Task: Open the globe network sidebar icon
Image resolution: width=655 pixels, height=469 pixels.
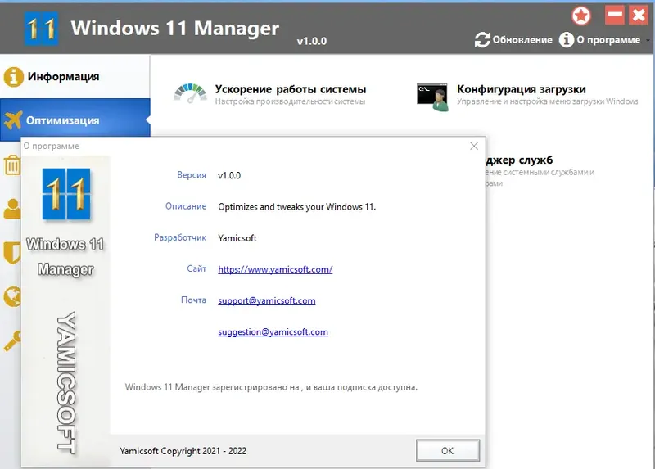Action: 12,297
